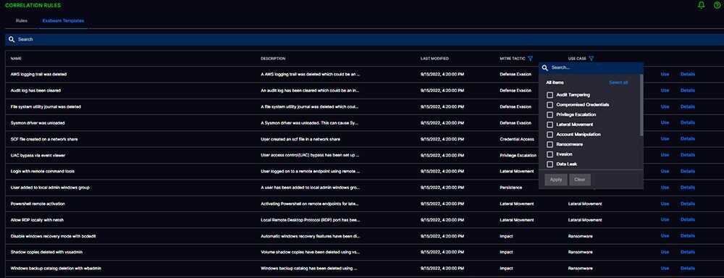Click Select all in filter popup
This screenshot has height=278, width=724.
pos(618,83)
